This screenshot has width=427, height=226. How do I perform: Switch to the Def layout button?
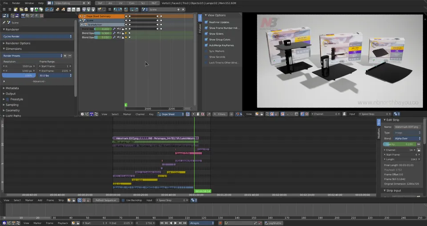click(x=100, y=3)
